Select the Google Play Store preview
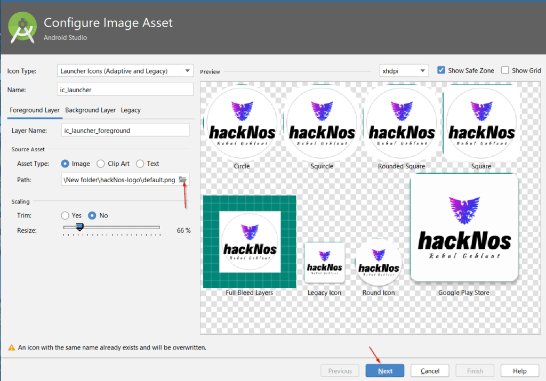This screenshot has width=546, height=381. click(x=464, y=227)
